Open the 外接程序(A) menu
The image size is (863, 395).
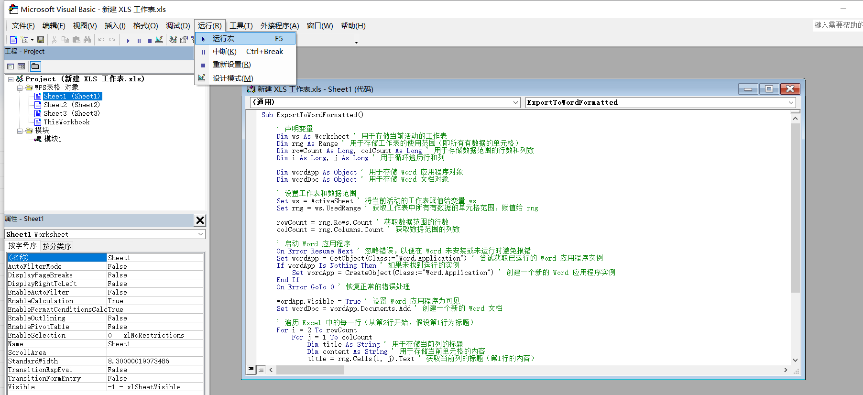pos(280,26)
